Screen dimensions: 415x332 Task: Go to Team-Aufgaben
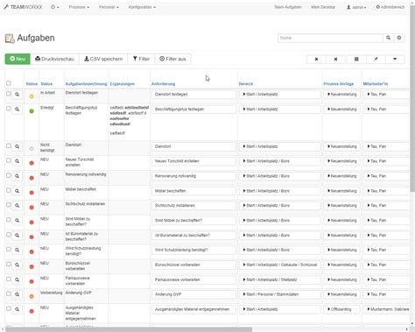287,7
